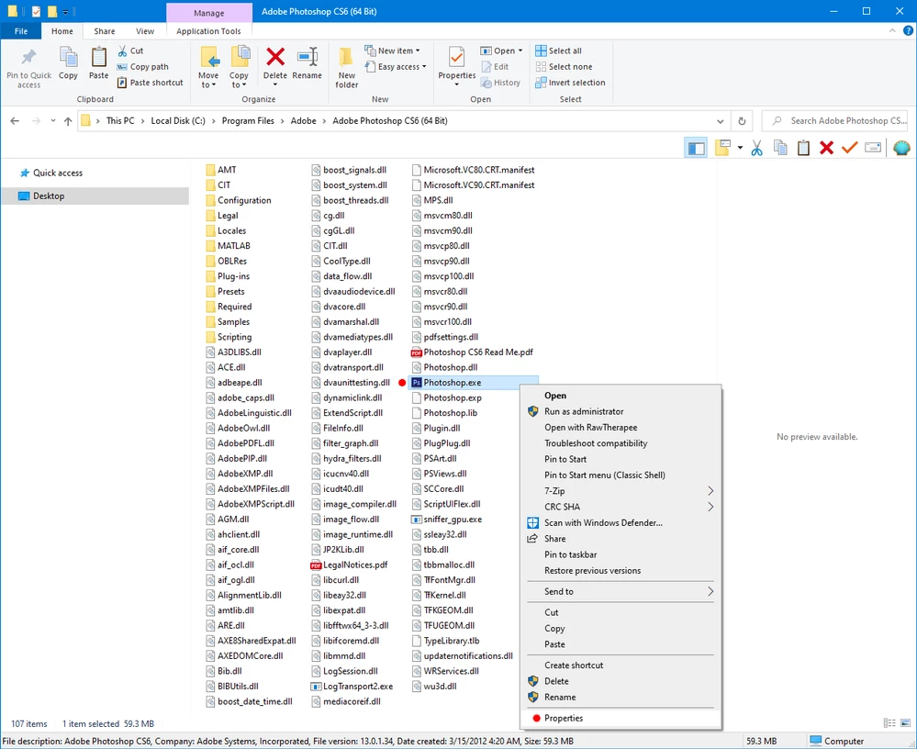Click the folder options icon in Classic Shell toolbar
This screenshot has height=749, width=917.
(x=722, y=148)
